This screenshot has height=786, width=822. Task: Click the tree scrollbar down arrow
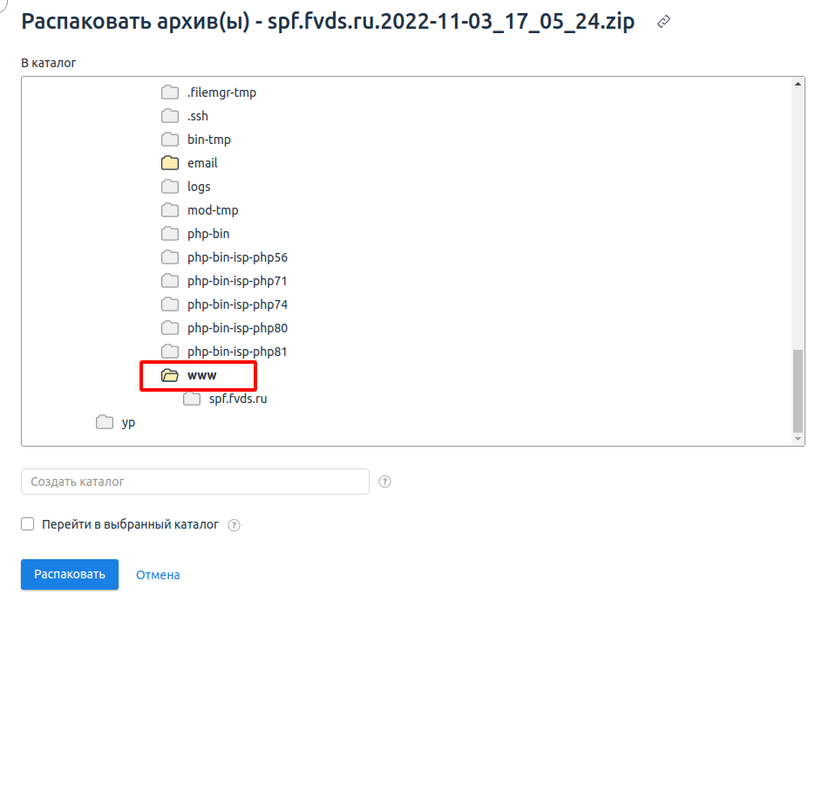(x=798, y=439)
